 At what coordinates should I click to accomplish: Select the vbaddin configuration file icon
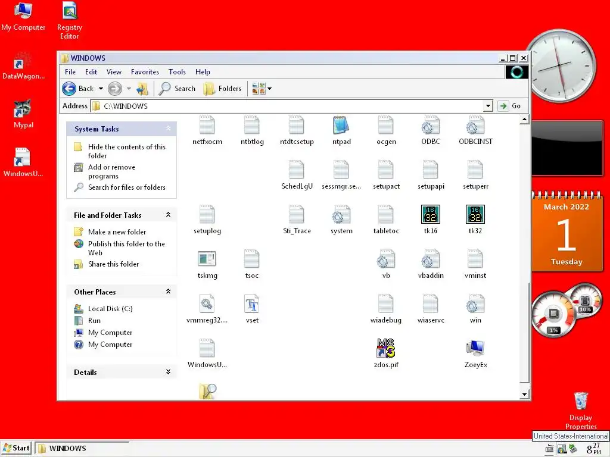[430, 259]
